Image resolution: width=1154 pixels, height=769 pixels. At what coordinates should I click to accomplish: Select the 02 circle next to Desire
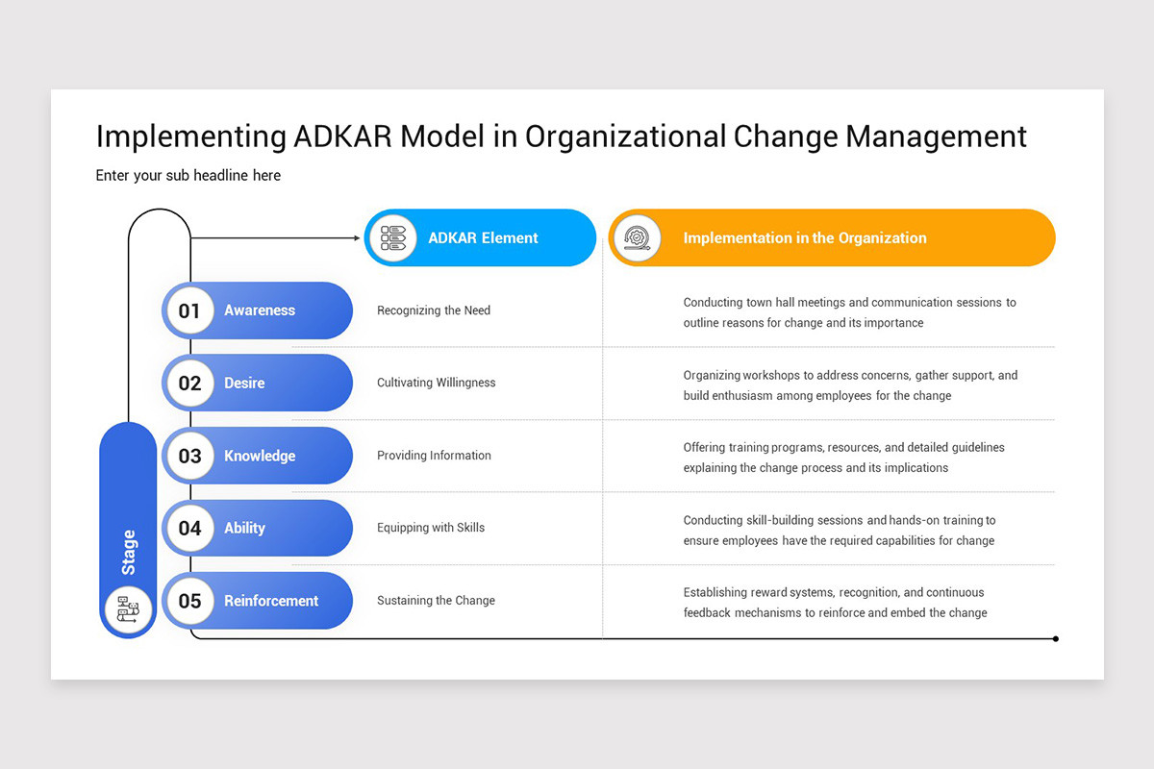(188, 383)
